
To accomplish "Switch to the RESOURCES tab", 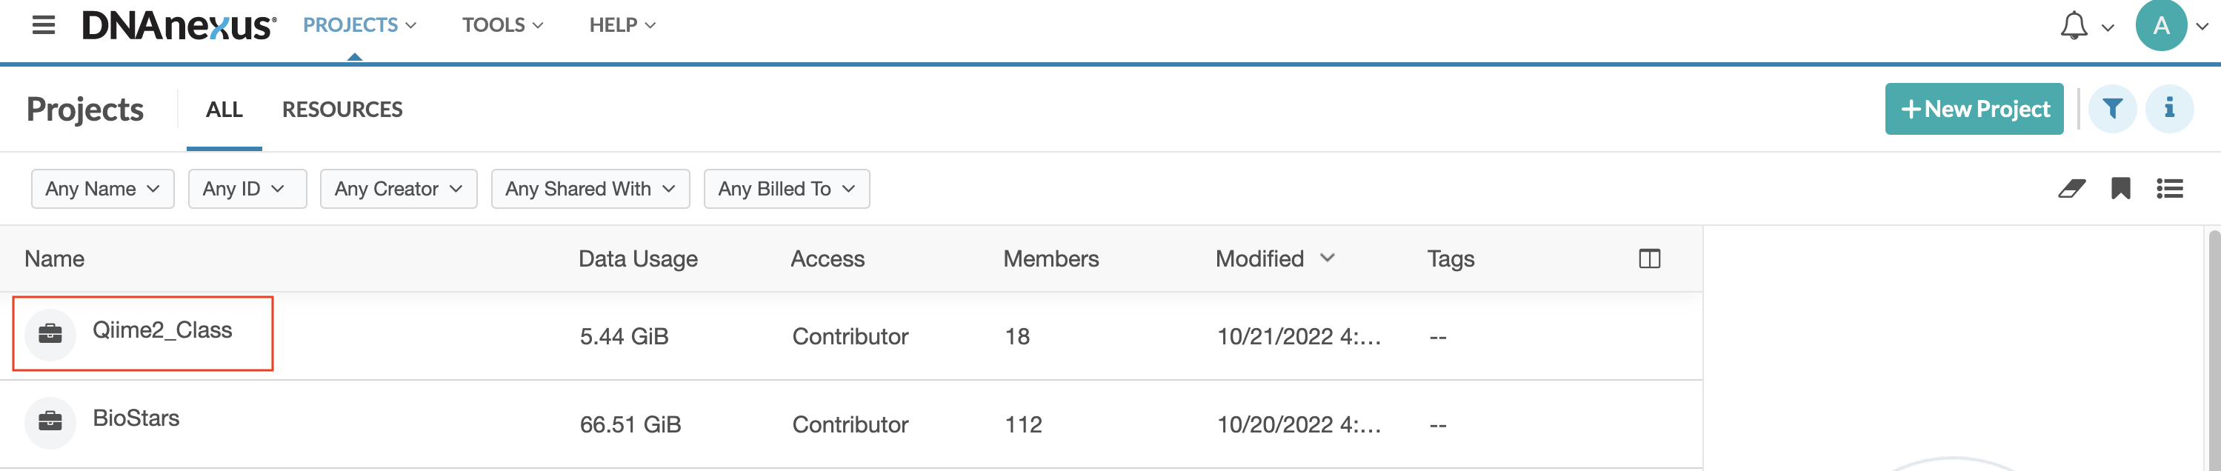I will (342, 110).
